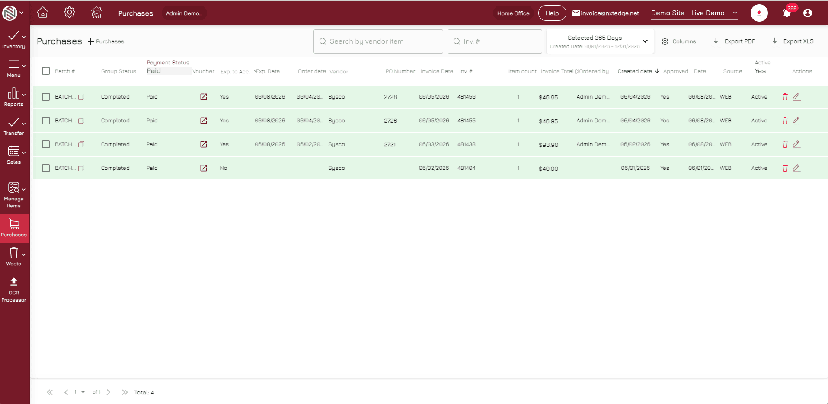
Task: Open notifications bell with 298 badge
Action: tap(787, 13)
